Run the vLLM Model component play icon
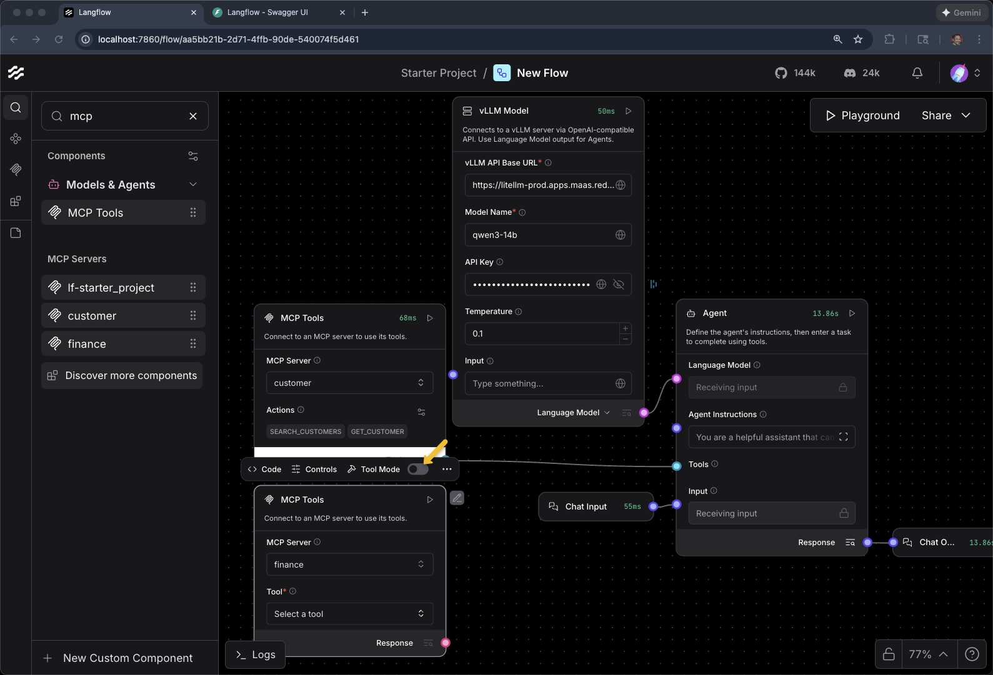 629,111
